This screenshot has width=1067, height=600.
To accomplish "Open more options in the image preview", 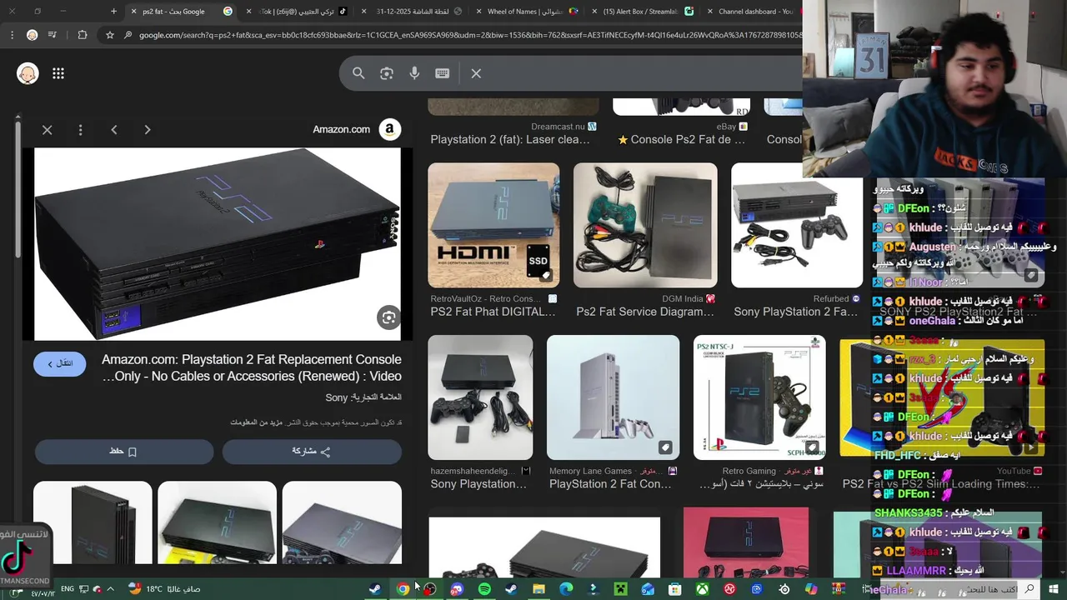I will click(80, 130).
